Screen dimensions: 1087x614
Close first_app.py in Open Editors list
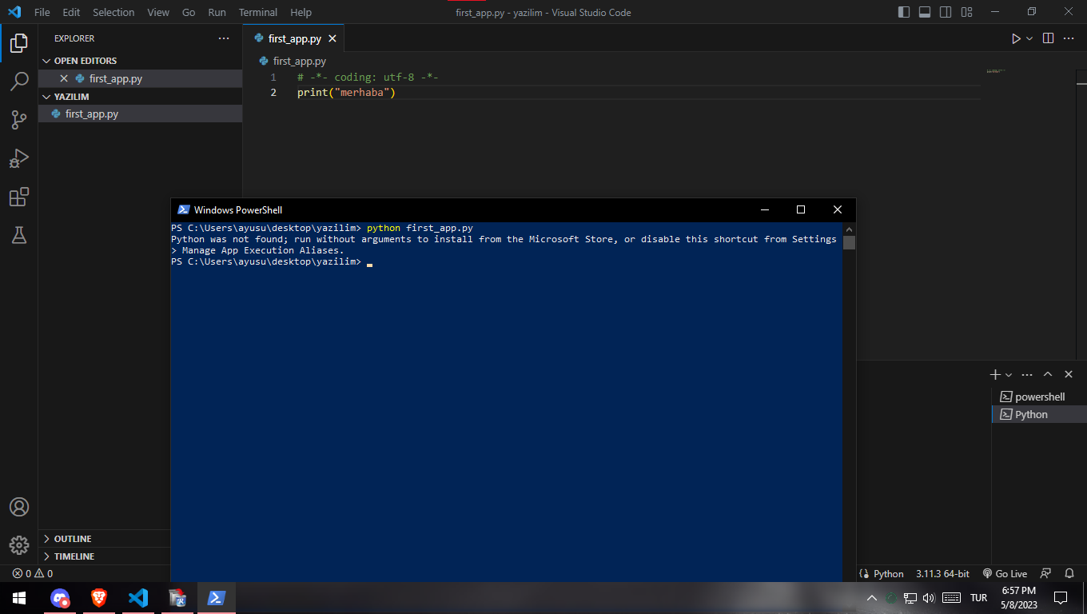(64, 78)
